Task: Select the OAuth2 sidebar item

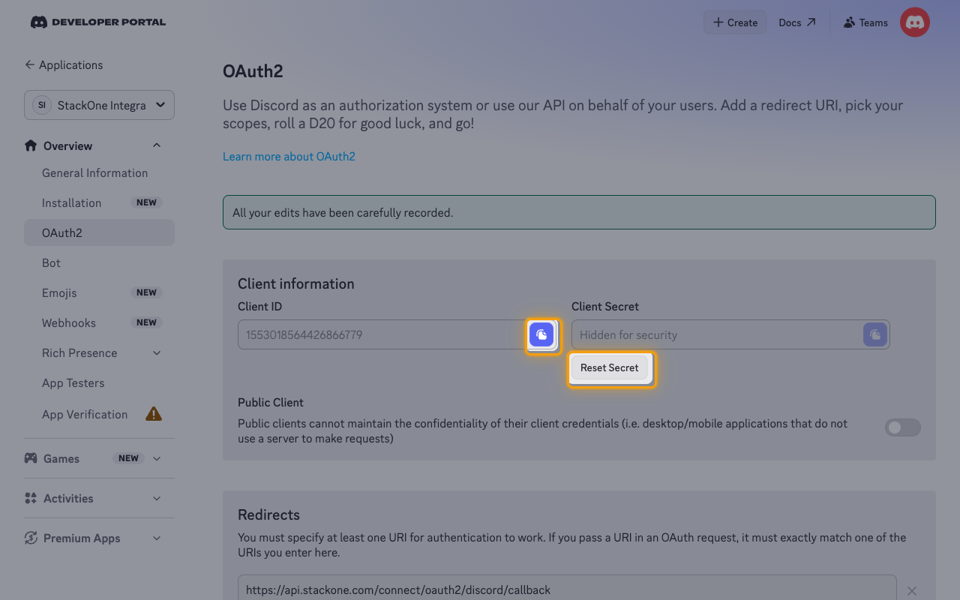Action: [99, 232]
